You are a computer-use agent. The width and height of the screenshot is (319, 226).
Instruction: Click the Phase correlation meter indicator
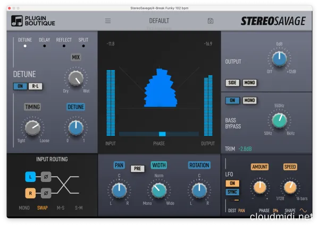click(162, 134)
